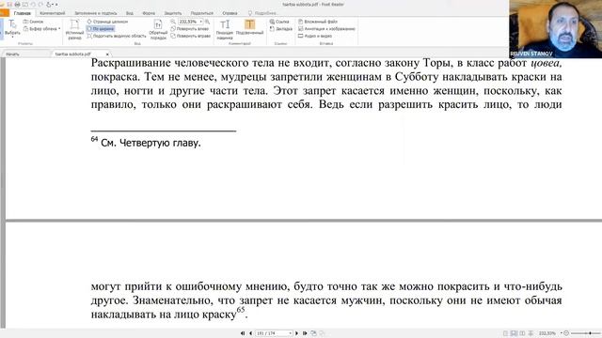Click the redo arrow in quick access

pos(40,4)
